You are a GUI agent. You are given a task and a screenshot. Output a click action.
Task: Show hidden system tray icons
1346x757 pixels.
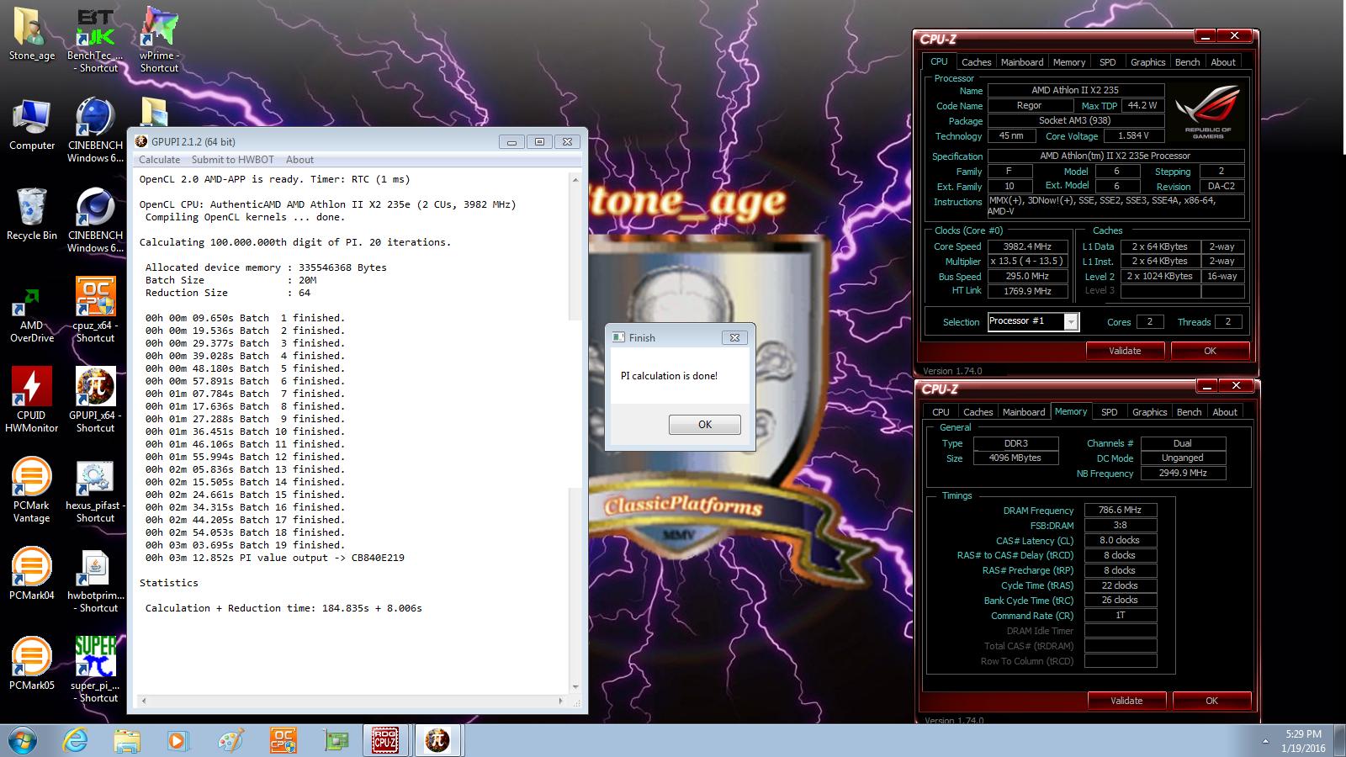click(x=1266, y=742)
